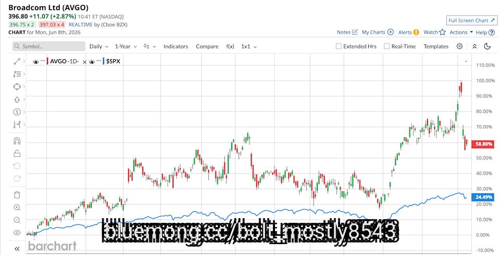
Task: Expand the Fibonacci tool options chevron
Action: pos(24,74)
